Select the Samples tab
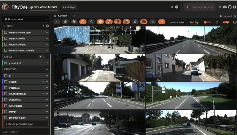Viewport: 237px width, 135px height. coord(63,16)
